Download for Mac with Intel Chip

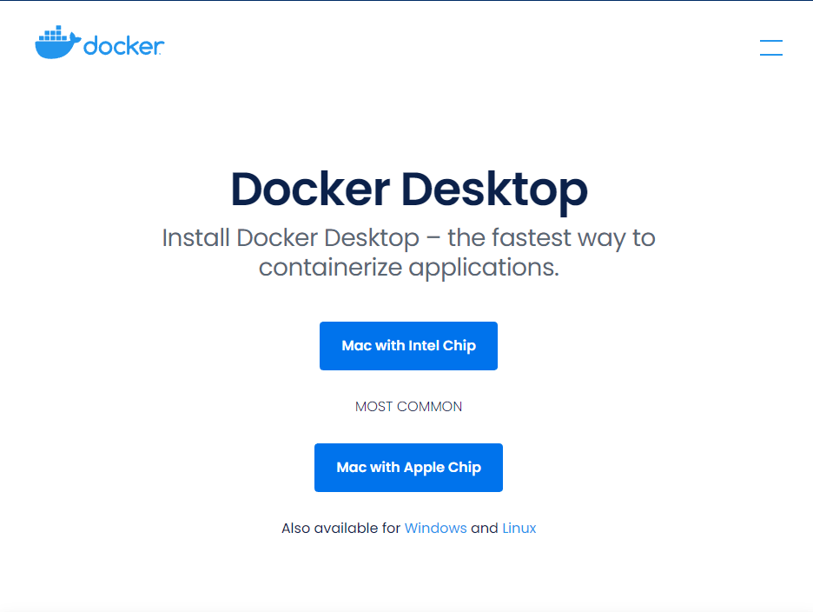pos(408,346)
